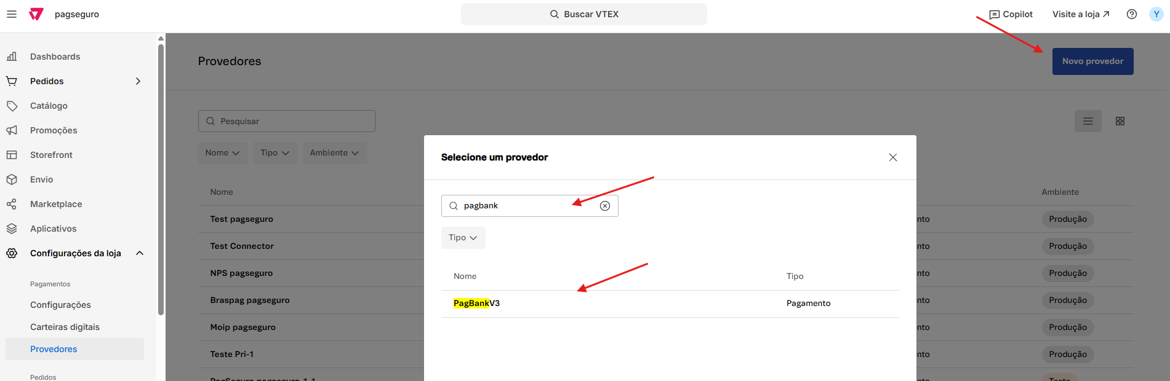Viewport: 1170px width, 381px height.
Task: Click Produção tag of Test pagseguro row
Action: point(1068,219)
